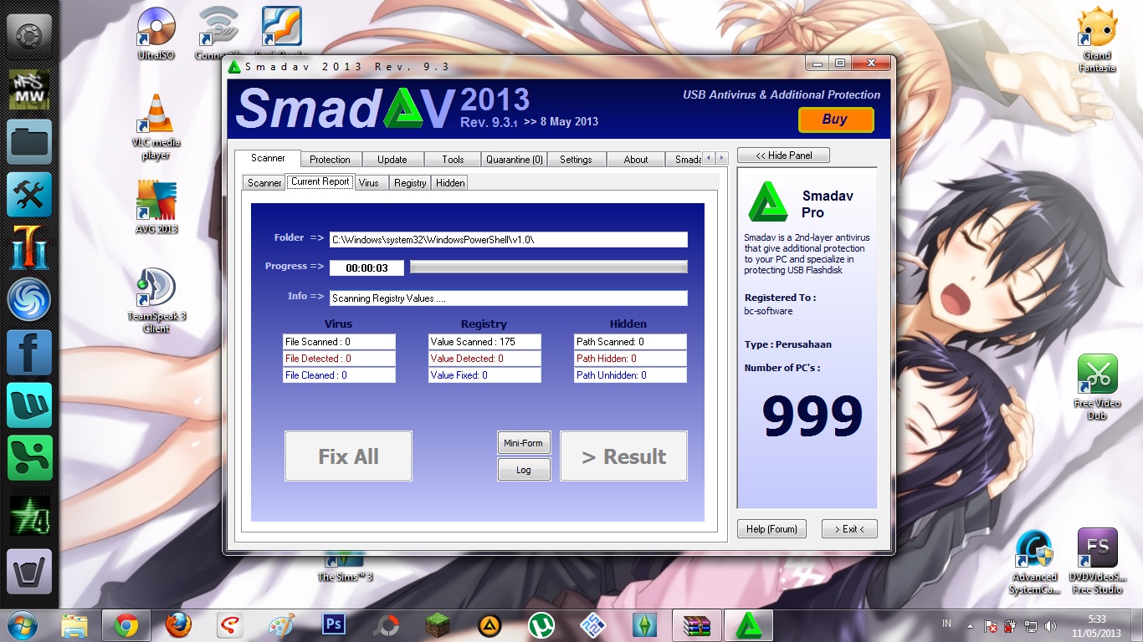This screenshot has width=1143, height=642.
Task: Launch Firefox from the taskbar
Action: (178, 625)
